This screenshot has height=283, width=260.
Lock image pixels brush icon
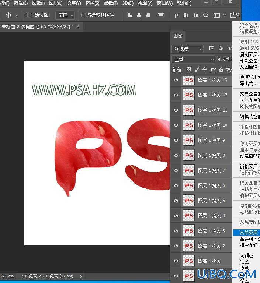tap(197, 70)
